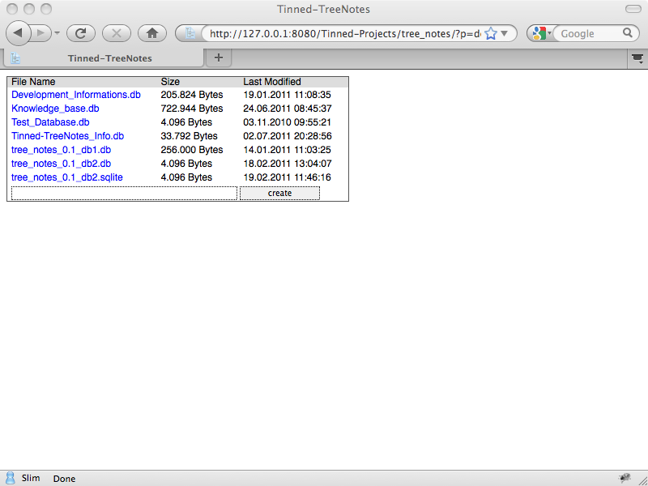This screenshot has width=648, height=486.
Task: Open the list all tabs button
Action: click(x=637, y=58)
